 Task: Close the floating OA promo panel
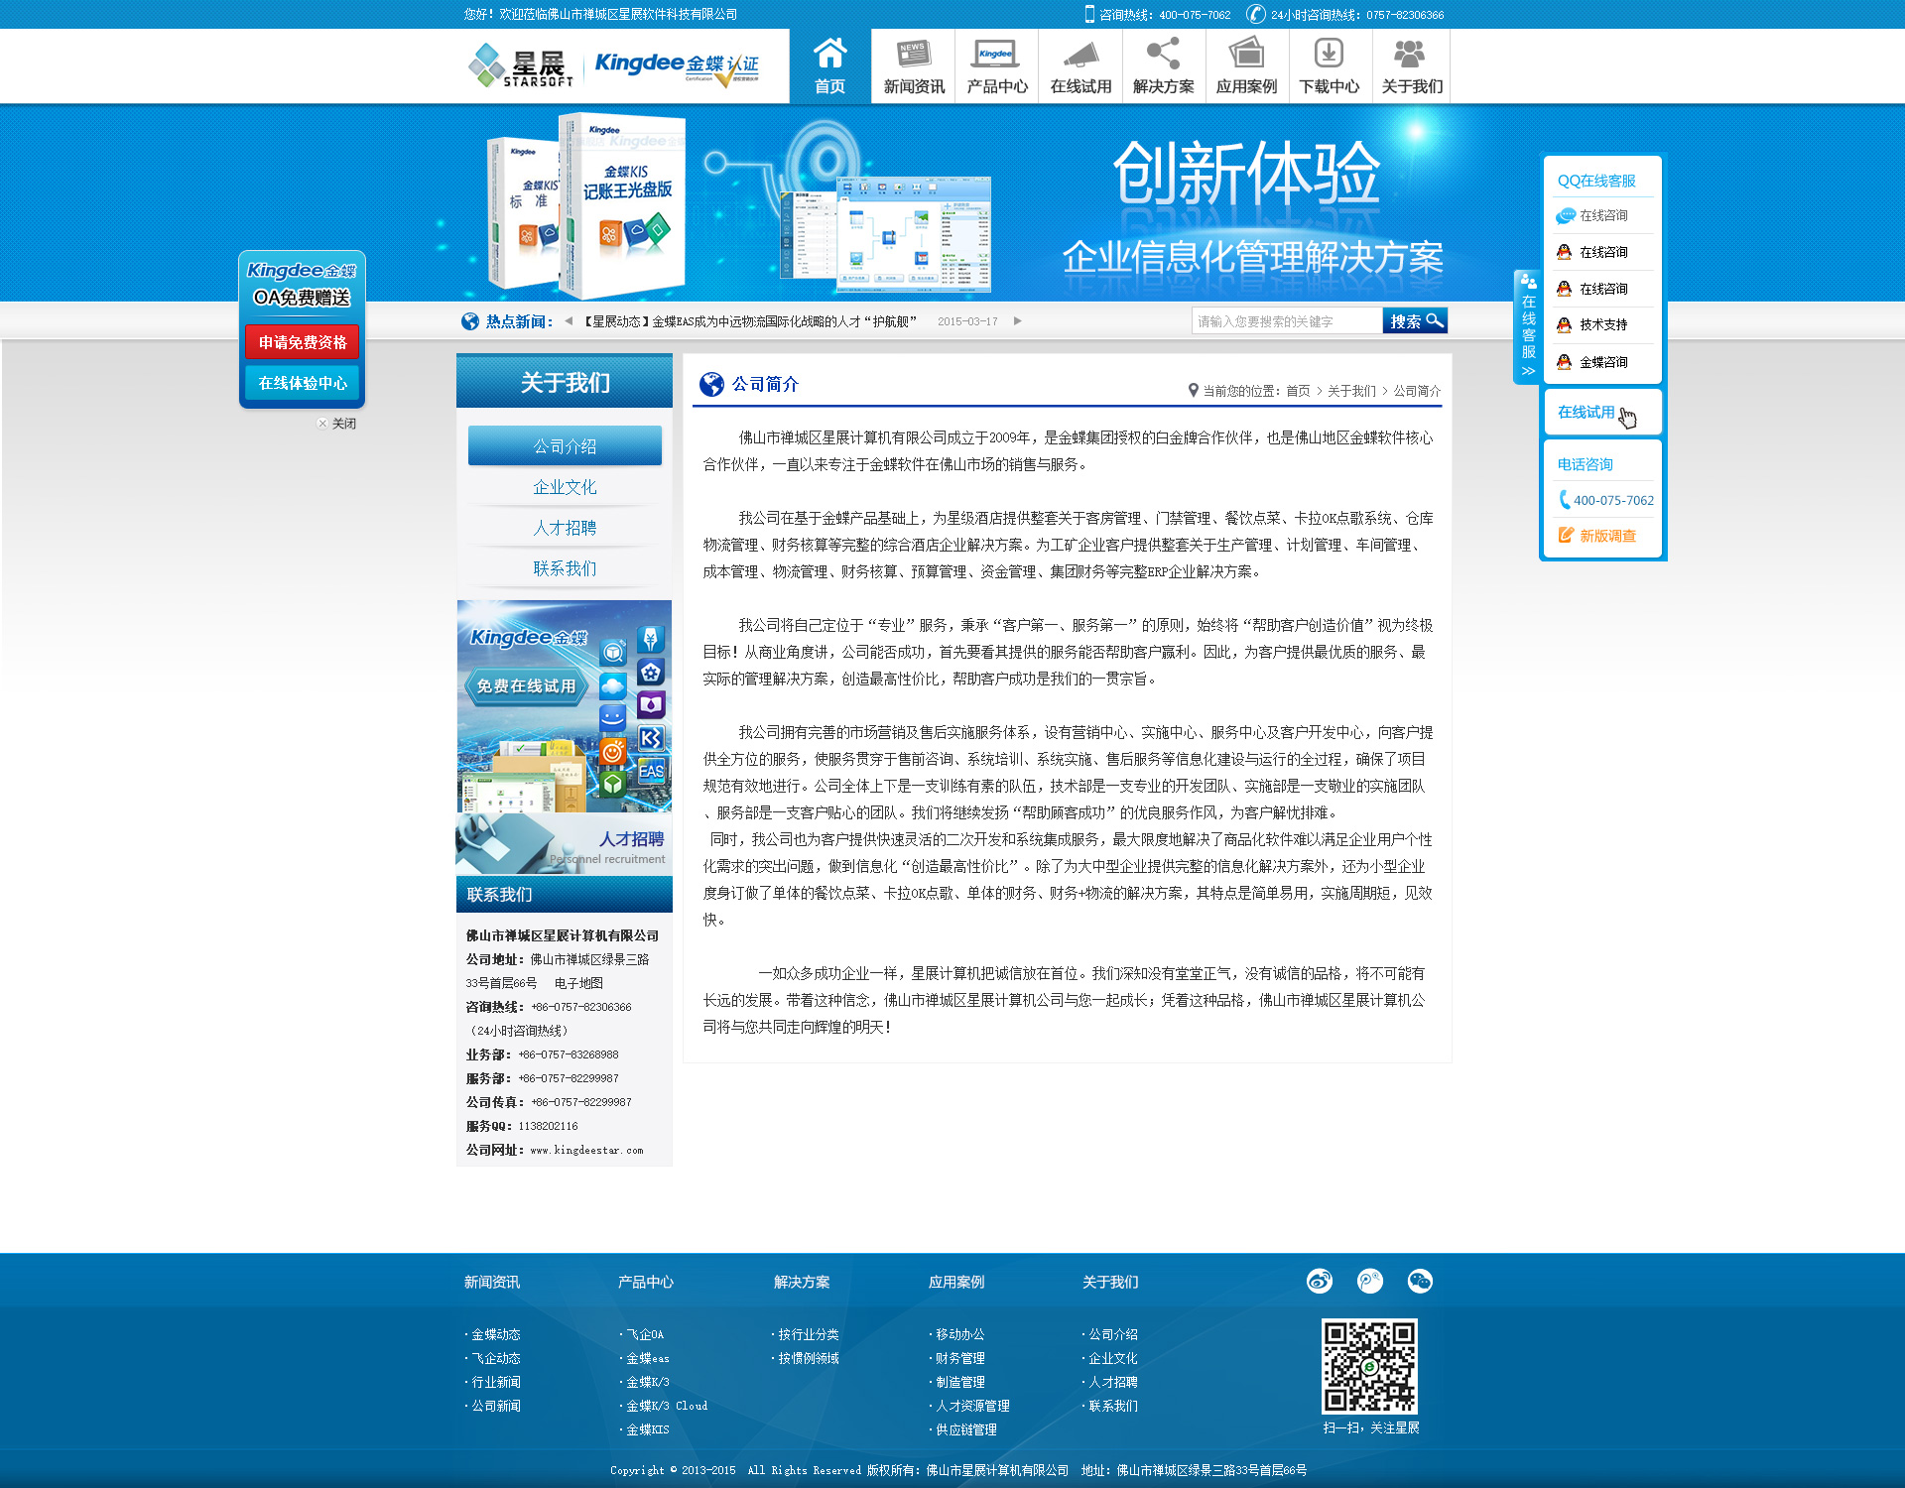(x=336, y=424)
